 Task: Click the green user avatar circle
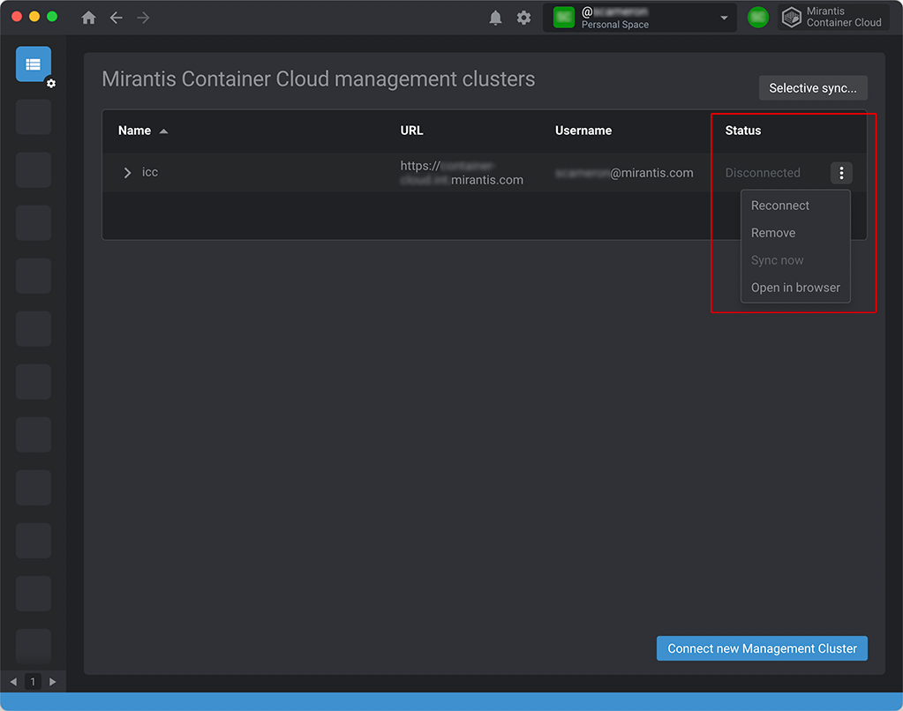(758, 18)
